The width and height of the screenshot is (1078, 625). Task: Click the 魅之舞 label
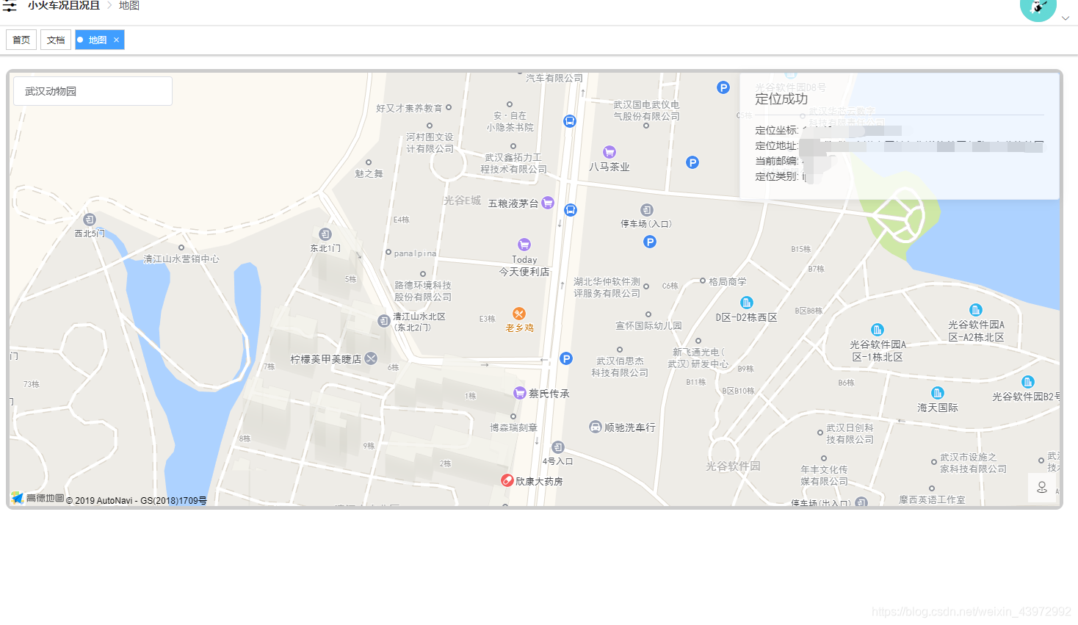click(x=369, y=174)
